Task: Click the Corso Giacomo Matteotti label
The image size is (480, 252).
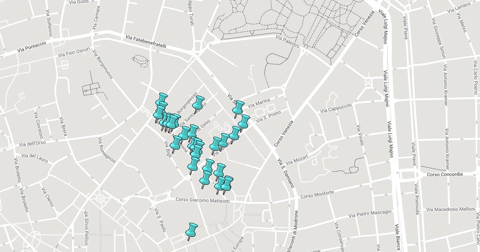Action: [203, 200]
